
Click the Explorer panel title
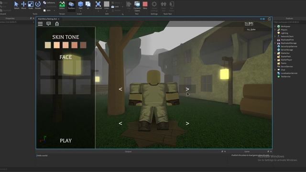289,18
